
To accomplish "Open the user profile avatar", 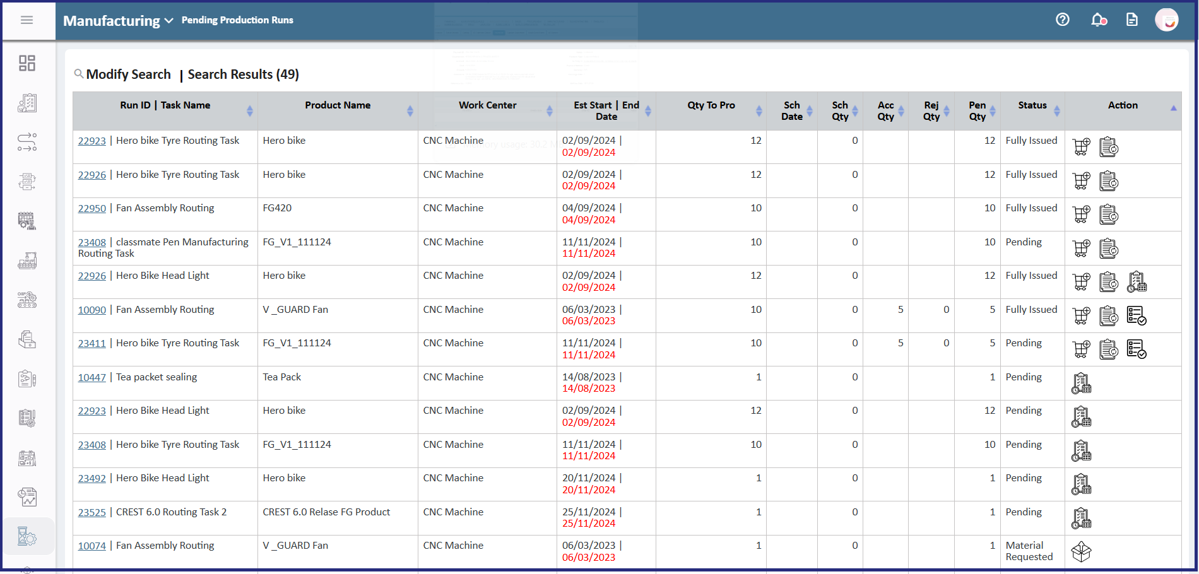I will point(1167,20).
